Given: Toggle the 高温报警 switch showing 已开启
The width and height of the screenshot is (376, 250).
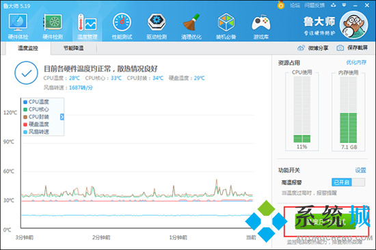Looking at the screenshot, I should 349,182.
